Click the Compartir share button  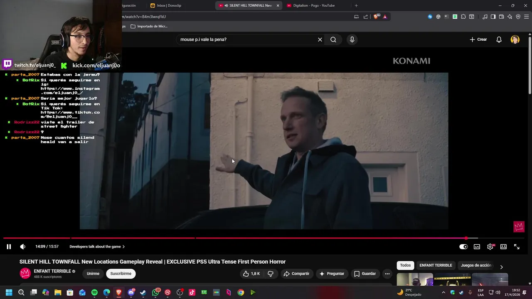296,274
